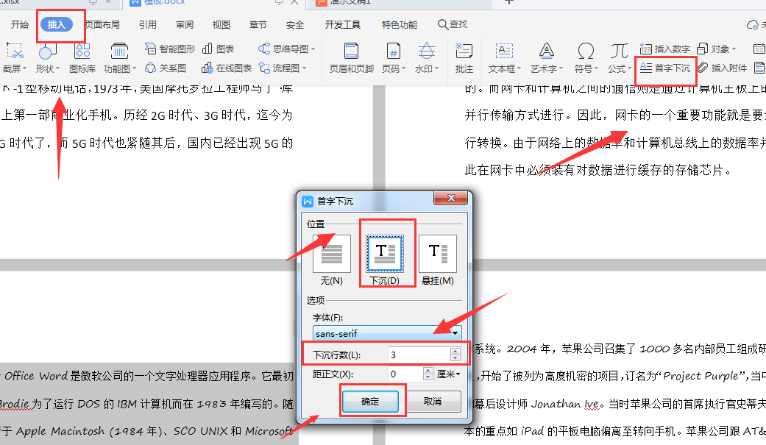Viewport: 766px width, 445px height.
Task: Click the 查找 search box
Action: coord(453,24)
